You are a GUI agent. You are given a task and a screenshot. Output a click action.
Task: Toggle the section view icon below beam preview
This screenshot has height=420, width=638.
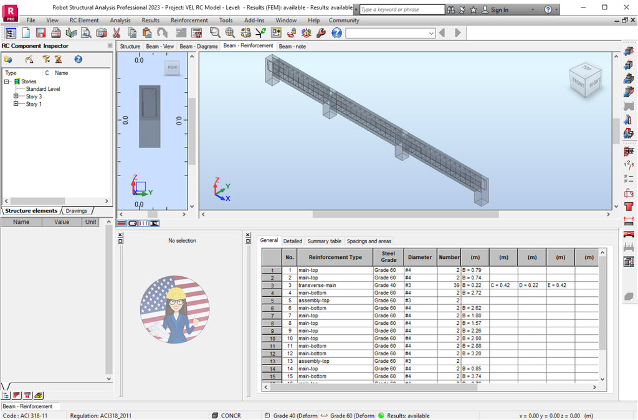(154, 223)
